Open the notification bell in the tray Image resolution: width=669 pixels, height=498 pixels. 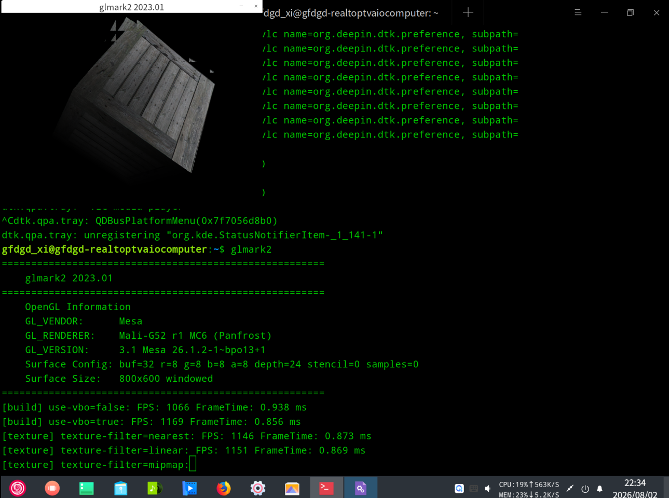[x=599, y=489]
